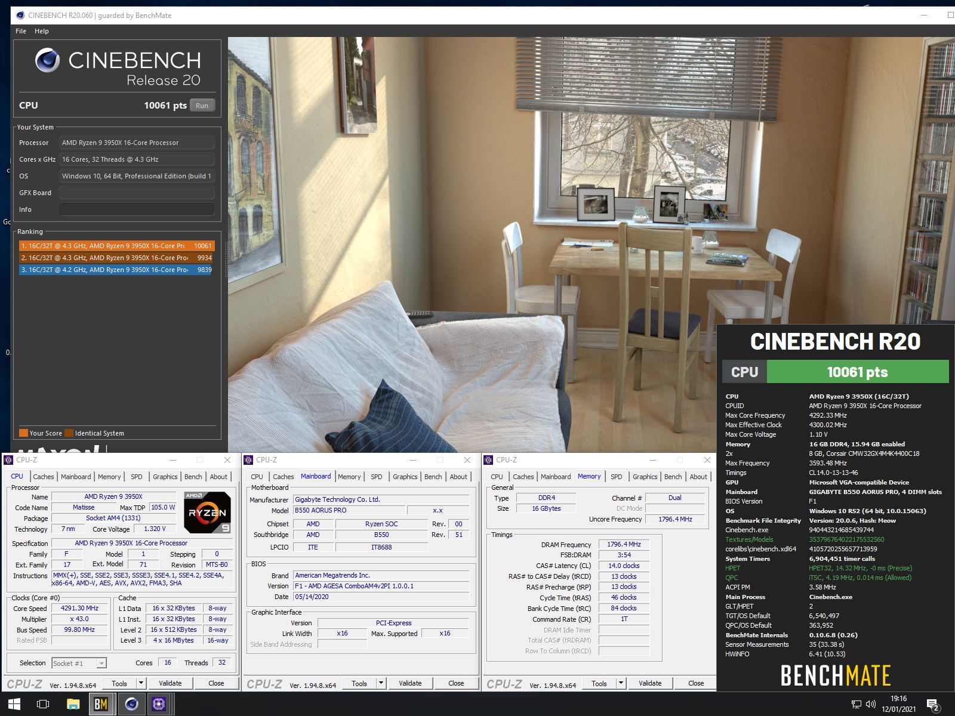This screenshot has height=716, width=955.
Task: Click Validate in the CPU-Z CPU window
Action: 170,683
